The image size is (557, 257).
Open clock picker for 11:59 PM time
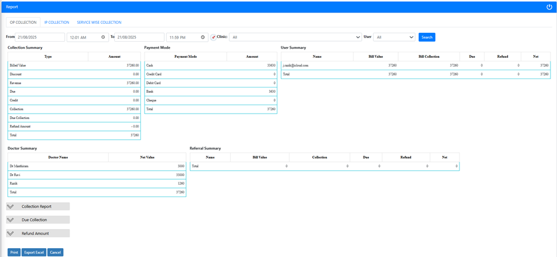[x=203, y=37]
